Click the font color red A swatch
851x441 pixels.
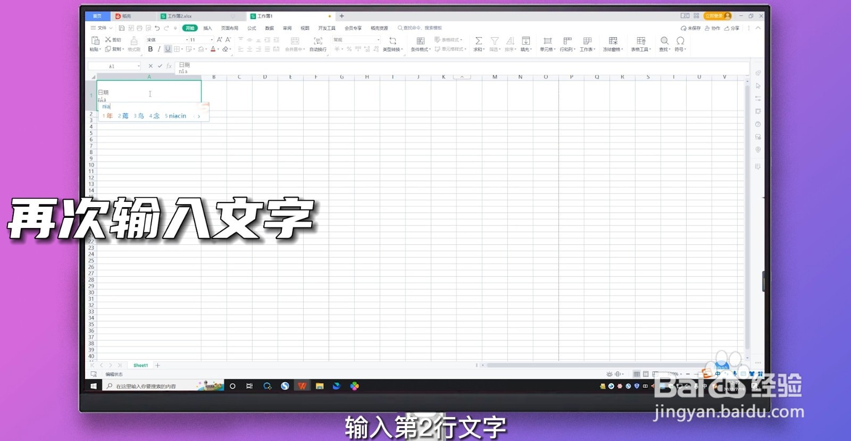[x=213, y=49]
